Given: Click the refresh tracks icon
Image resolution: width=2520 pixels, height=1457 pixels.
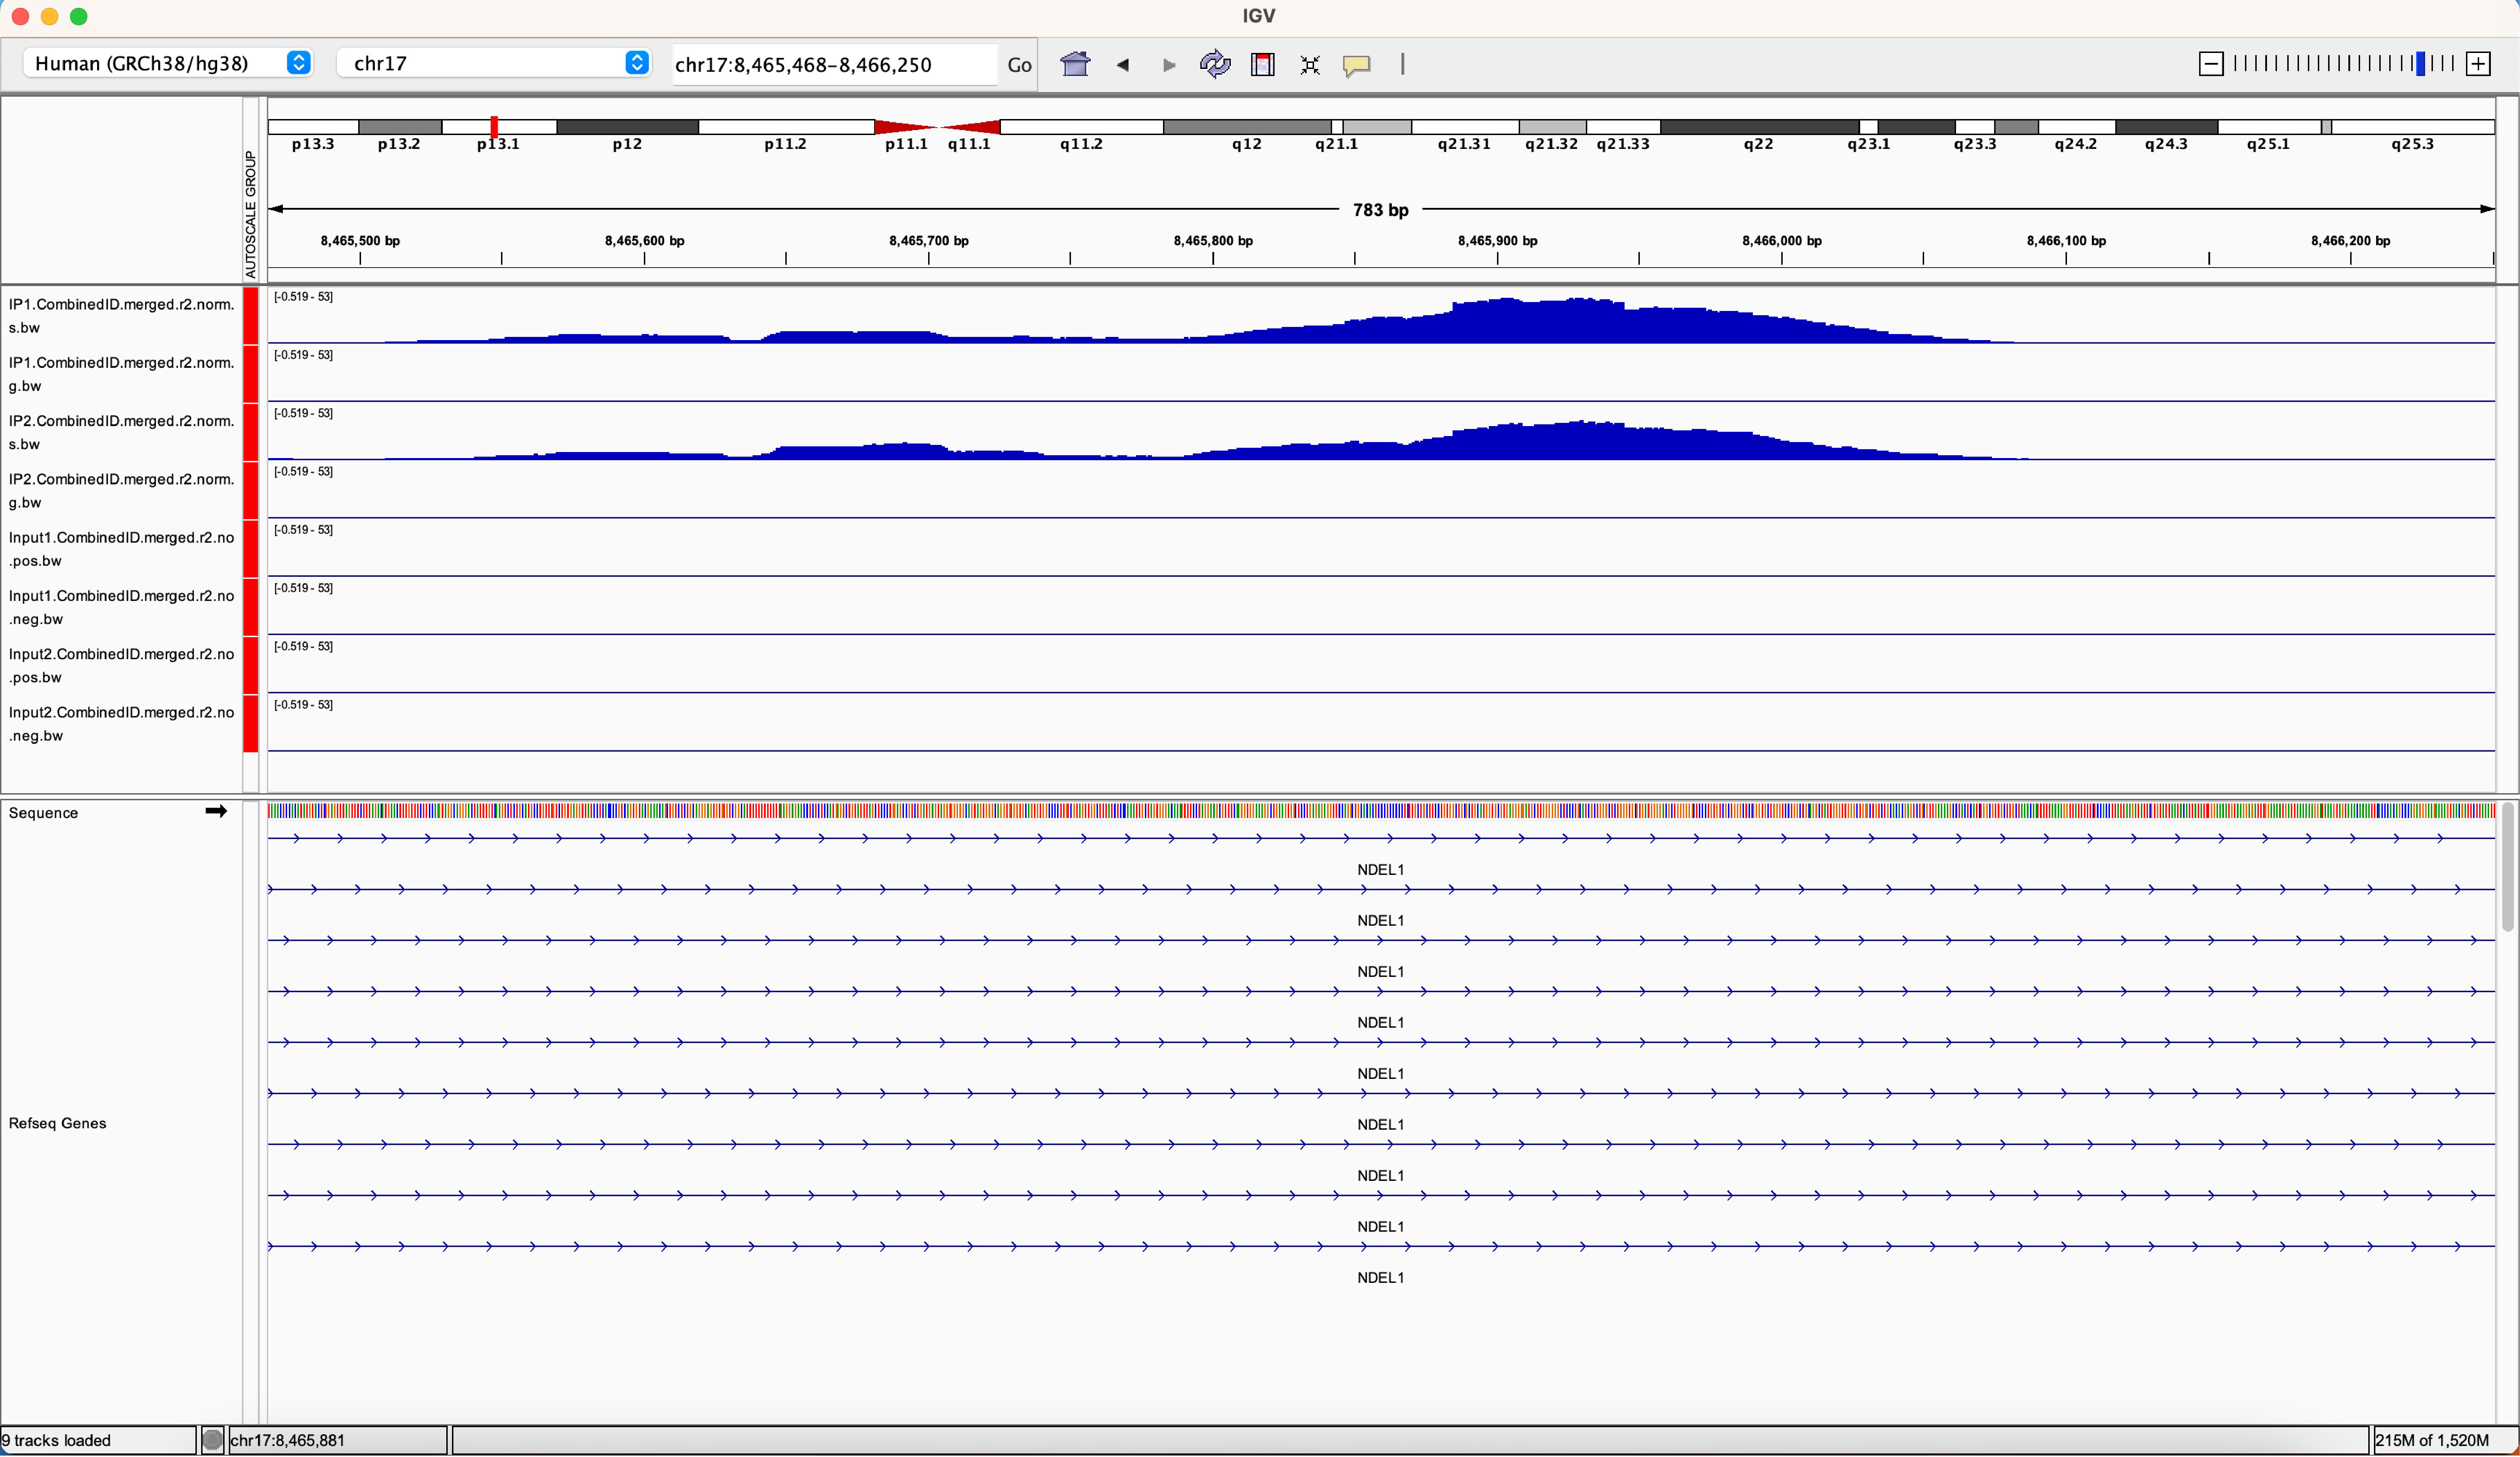Looking at the screenshot, I should 1215,64.
